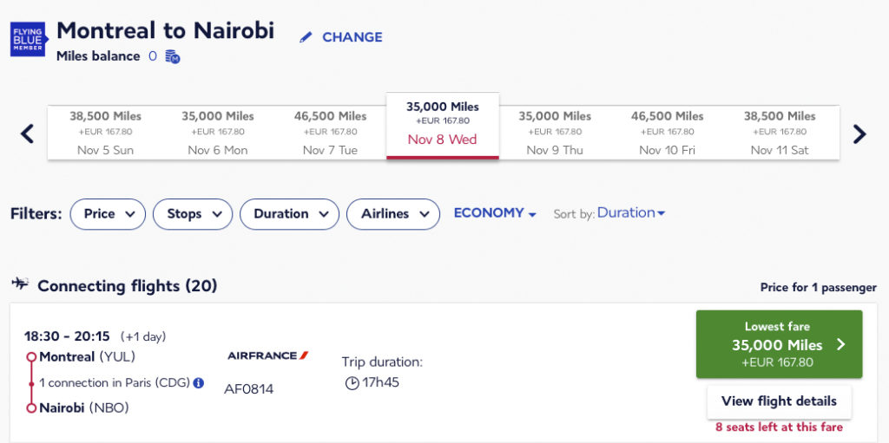Click the info icon beside Paris (CDG)
The height and width of the screenshot is (443, 889).
coord(199,383)
